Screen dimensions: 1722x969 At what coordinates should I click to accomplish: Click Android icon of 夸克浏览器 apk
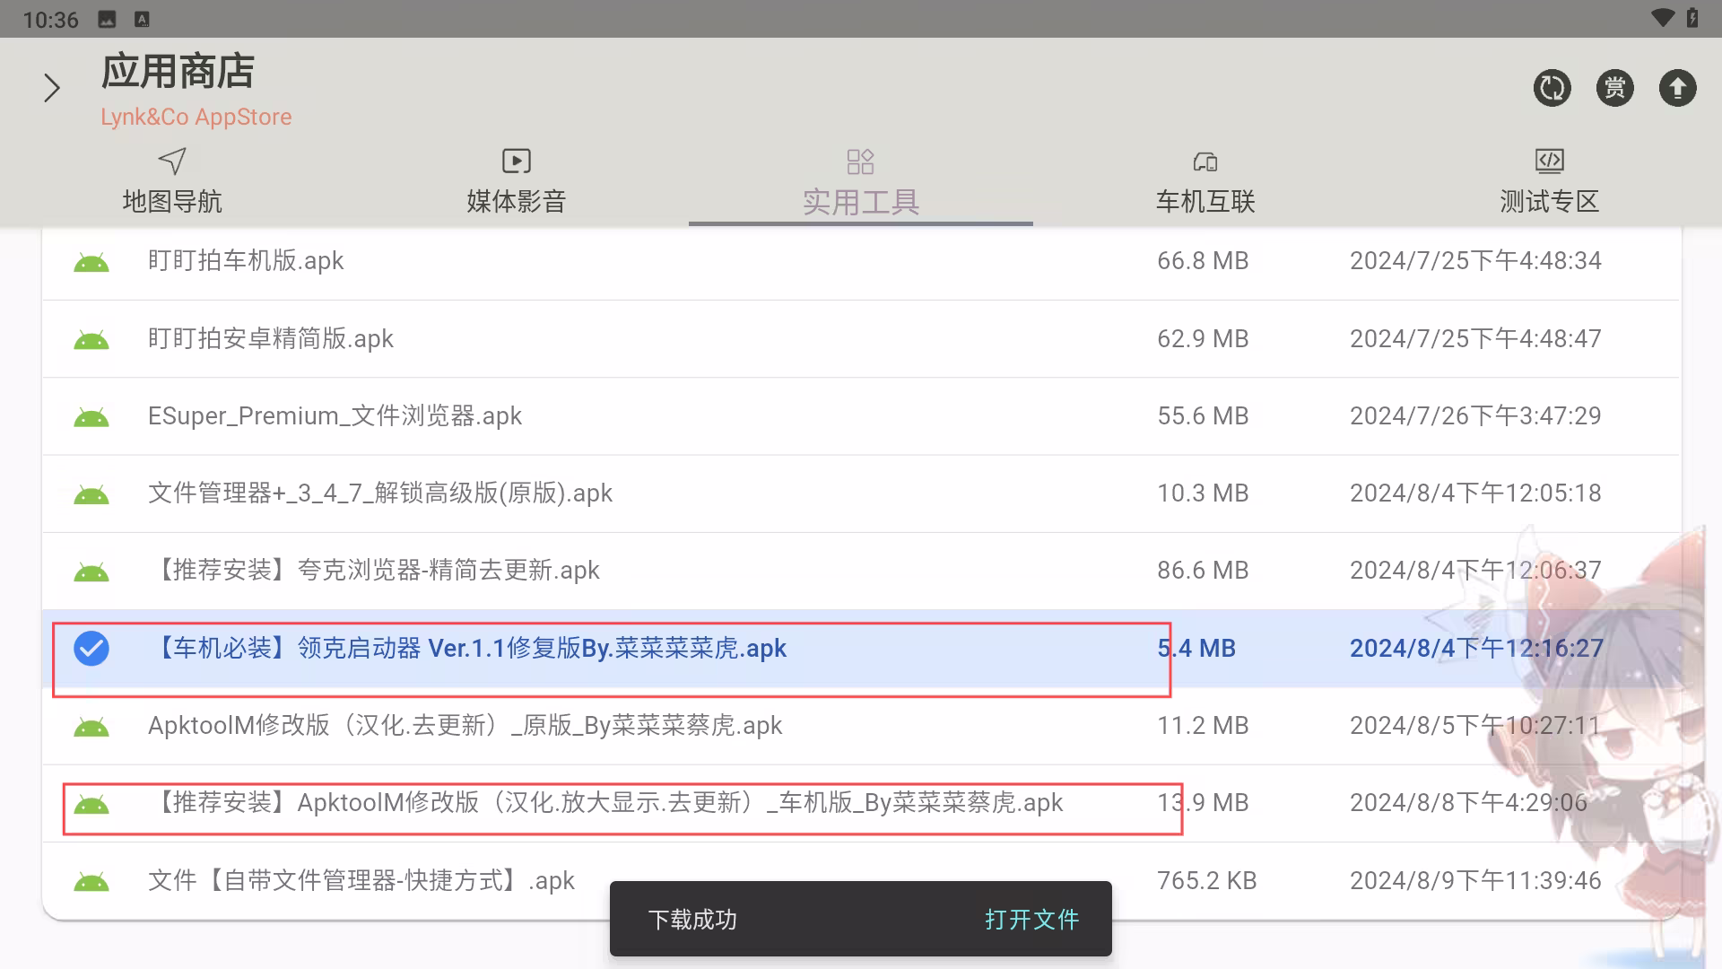tap(91, 572)
